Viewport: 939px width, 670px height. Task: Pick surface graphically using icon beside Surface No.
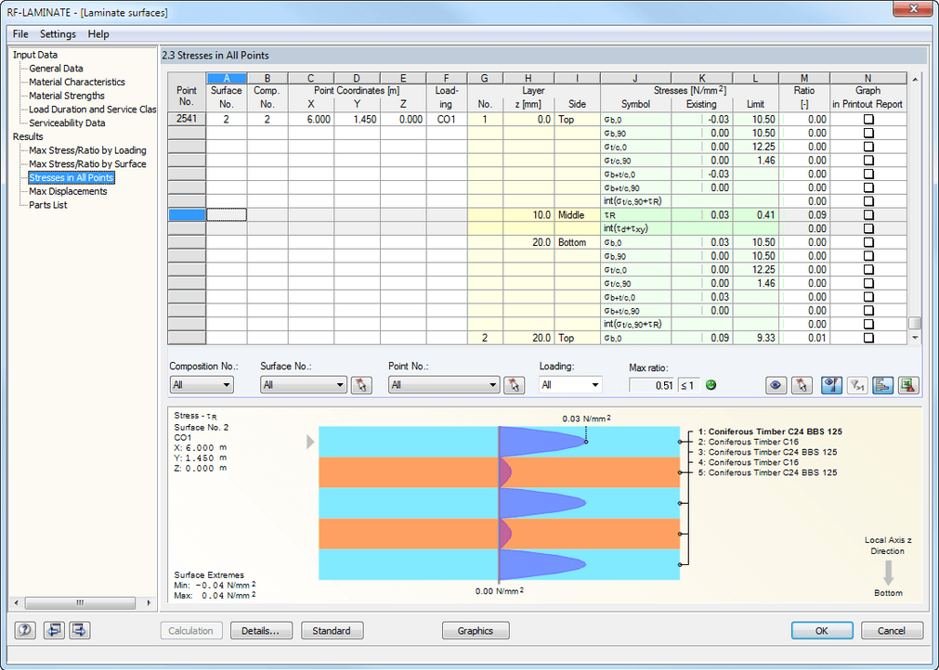pyautogui.click(x=361, y=385)
